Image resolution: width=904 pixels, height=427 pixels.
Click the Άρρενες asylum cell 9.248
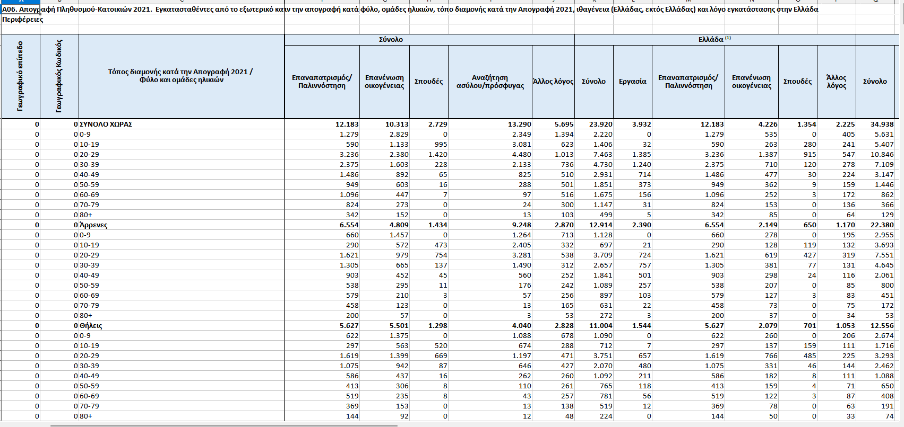pyautogui.click(x=490, y=225)
